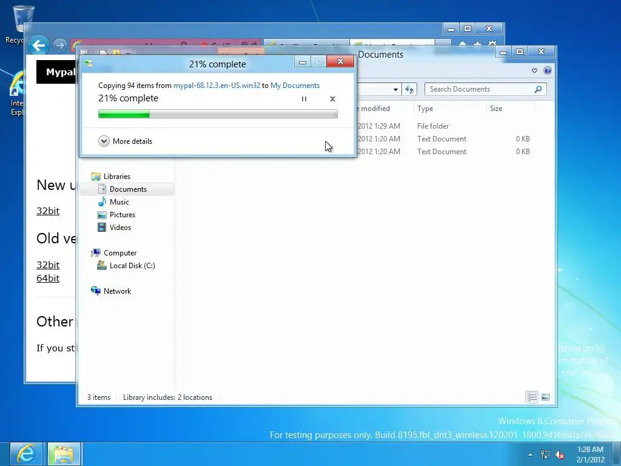Switch to large icons view in status bar
Screen dimensions: 621x466
click(x=545, y=397)
